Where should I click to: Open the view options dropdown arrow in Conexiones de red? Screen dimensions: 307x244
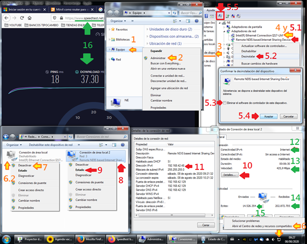click(106, 145)
